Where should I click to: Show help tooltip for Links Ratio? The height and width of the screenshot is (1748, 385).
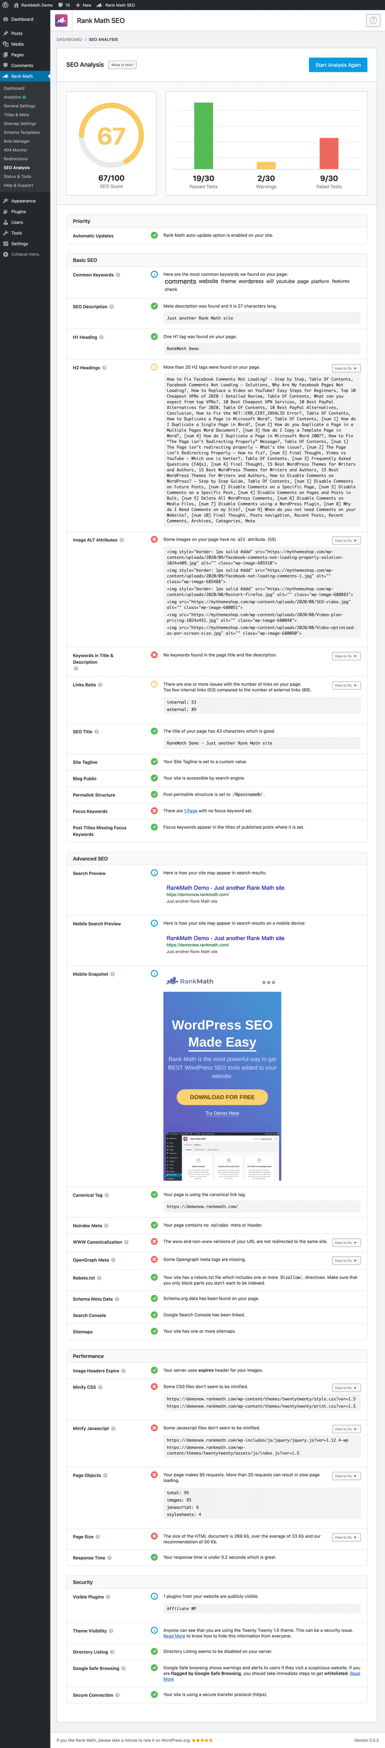(100, 685)
